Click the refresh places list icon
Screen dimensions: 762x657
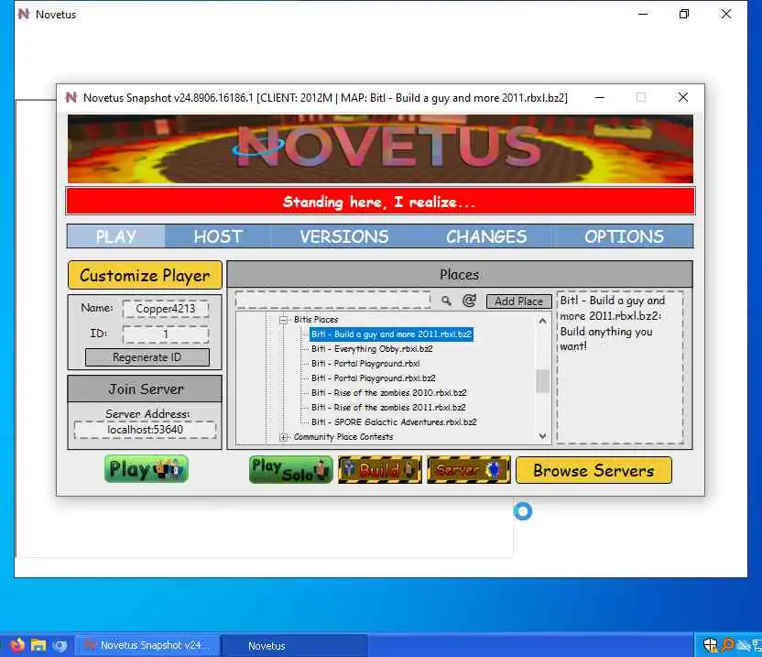[469, 301]
